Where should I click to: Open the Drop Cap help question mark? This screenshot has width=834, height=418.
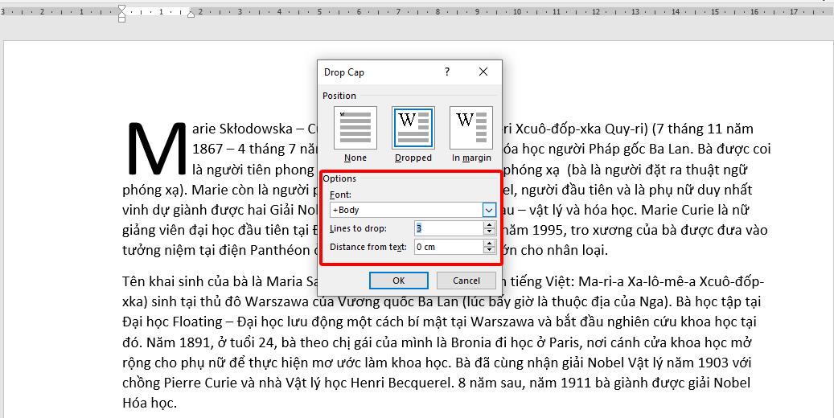[x=447, y=72]
